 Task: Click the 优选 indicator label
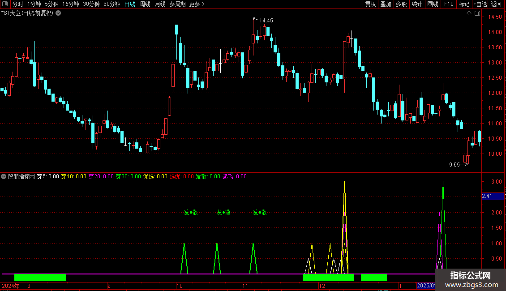155,176
